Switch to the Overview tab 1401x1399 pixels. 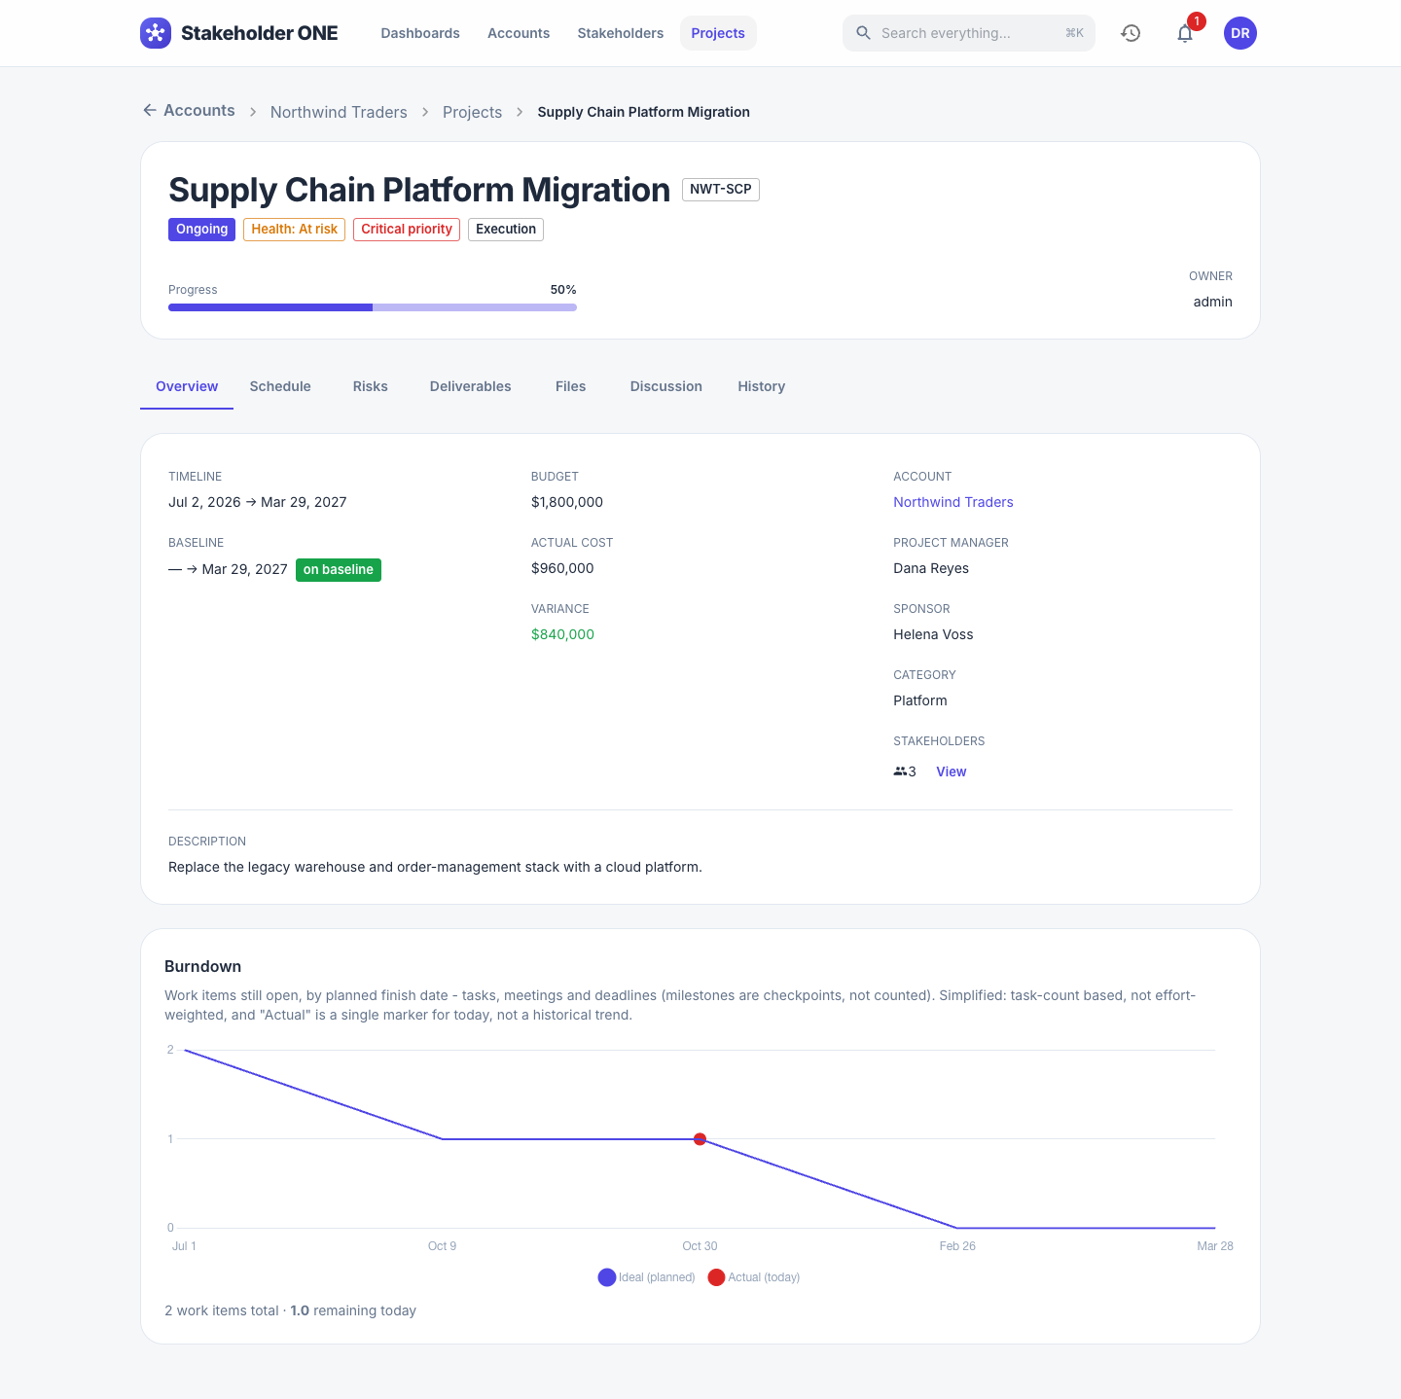[x=187, y=386]
